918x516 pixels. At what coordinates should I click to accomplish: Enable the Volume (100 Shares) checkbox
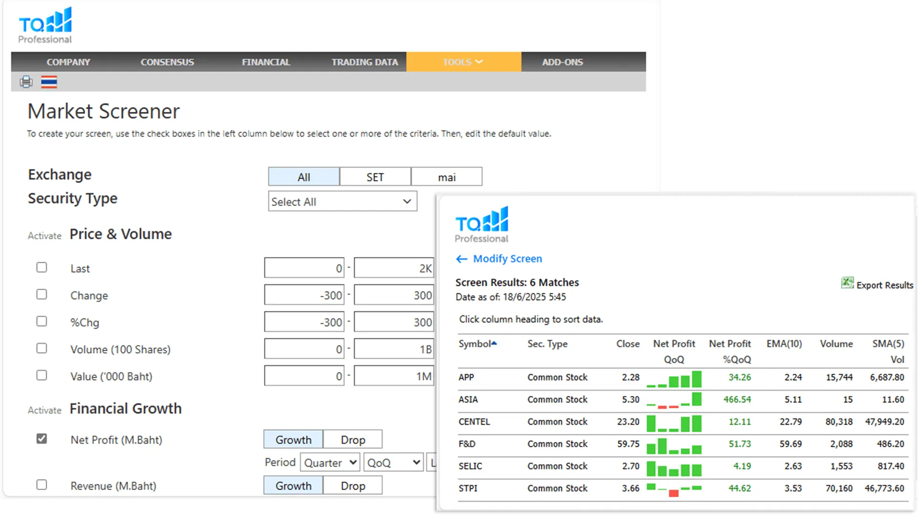coord(42,348)
